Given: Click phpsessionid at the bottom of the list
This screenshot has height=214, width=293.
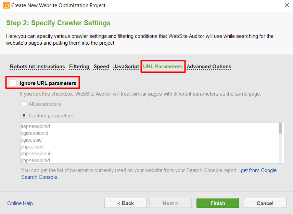Looking at the screenshot, I should [35, 160].
